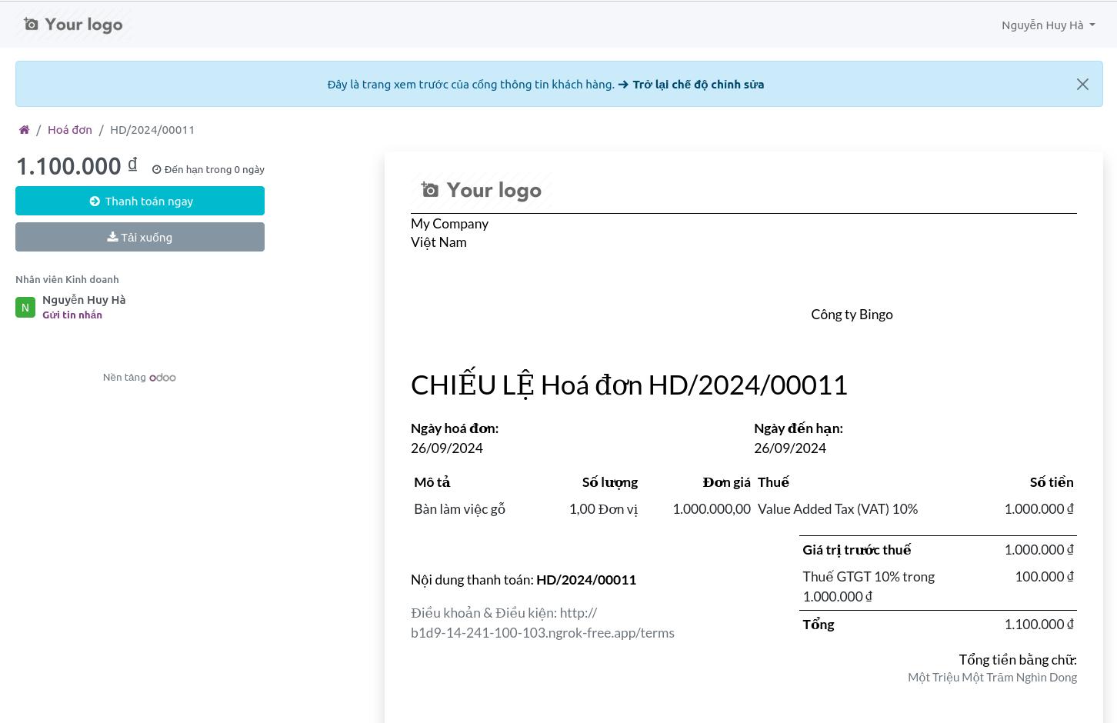
Task: Open the Nguyễn Huy Hà user dropdown
Action: point(1048,25)
